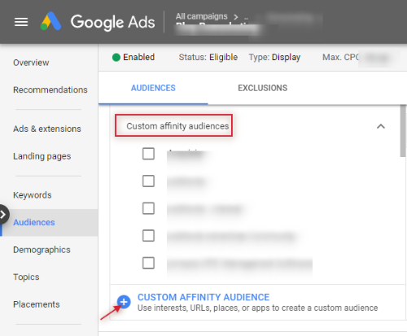Viewport: 407px width, 336px height.
Task: Collapse the Custom affinity audiences section
Action: tap(381, 126)
